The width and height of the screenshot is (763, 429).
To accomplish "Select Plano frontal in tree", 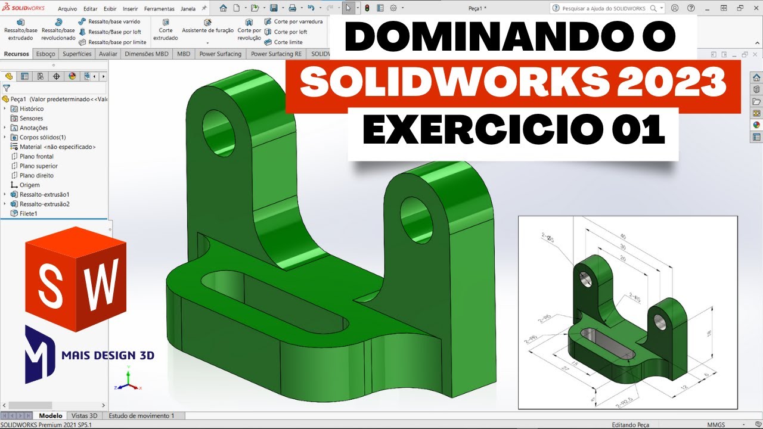I will tap(32, 157).
